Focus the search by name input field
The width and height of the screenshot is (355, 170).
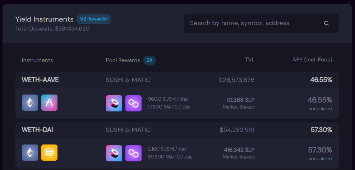[x=252, y=23]
